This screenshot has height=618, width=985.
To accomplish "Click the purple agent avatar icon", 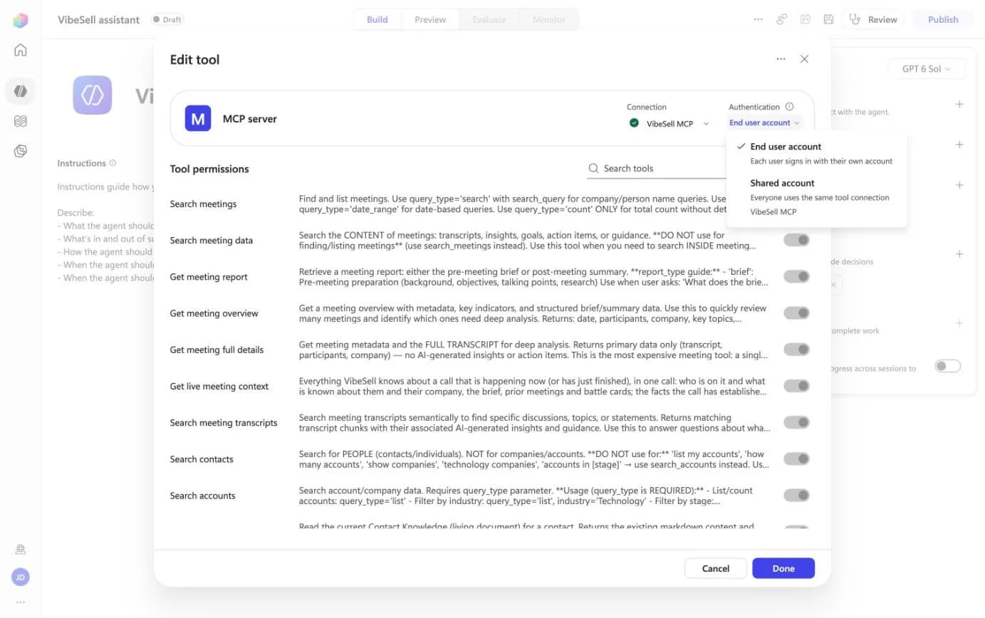I will tap(93, 95).
